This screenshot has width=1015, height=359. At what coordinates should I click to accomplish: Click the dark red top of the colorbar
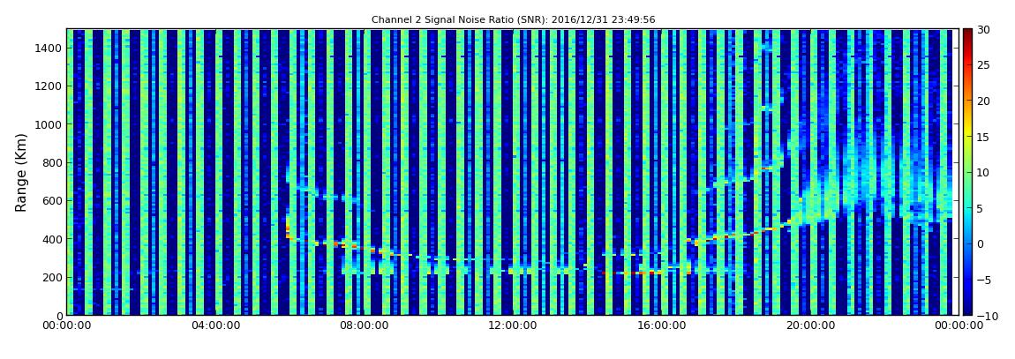[967, 35]
